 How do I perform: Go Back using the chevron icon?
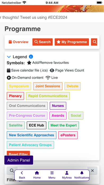[22, 173]
